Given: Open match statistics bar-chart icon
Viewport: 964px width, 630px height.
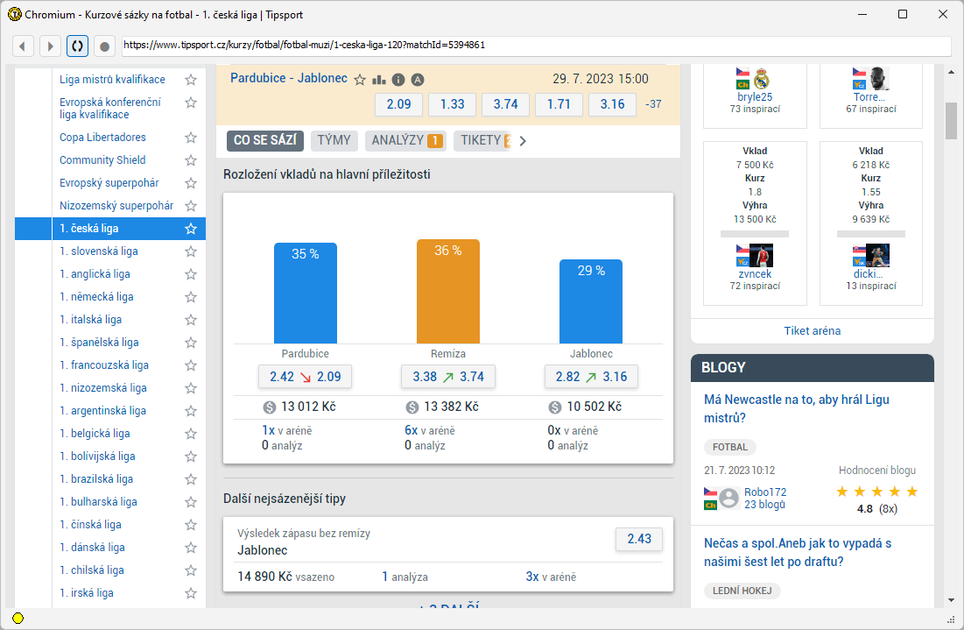Looking at the screenshot, I should coord(379,80).
